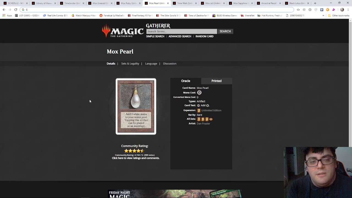Open the Sets & Legality tab
This screenshot has height=198, width=352.
130,64
